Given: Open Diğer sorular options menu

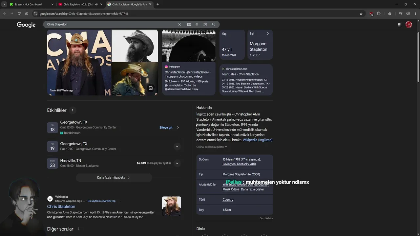Looking at the screenshot, I should (78, 229).
